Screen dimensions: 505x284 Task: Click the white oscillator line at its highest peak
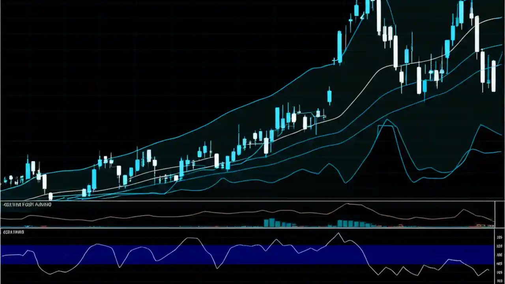point(339,234)
